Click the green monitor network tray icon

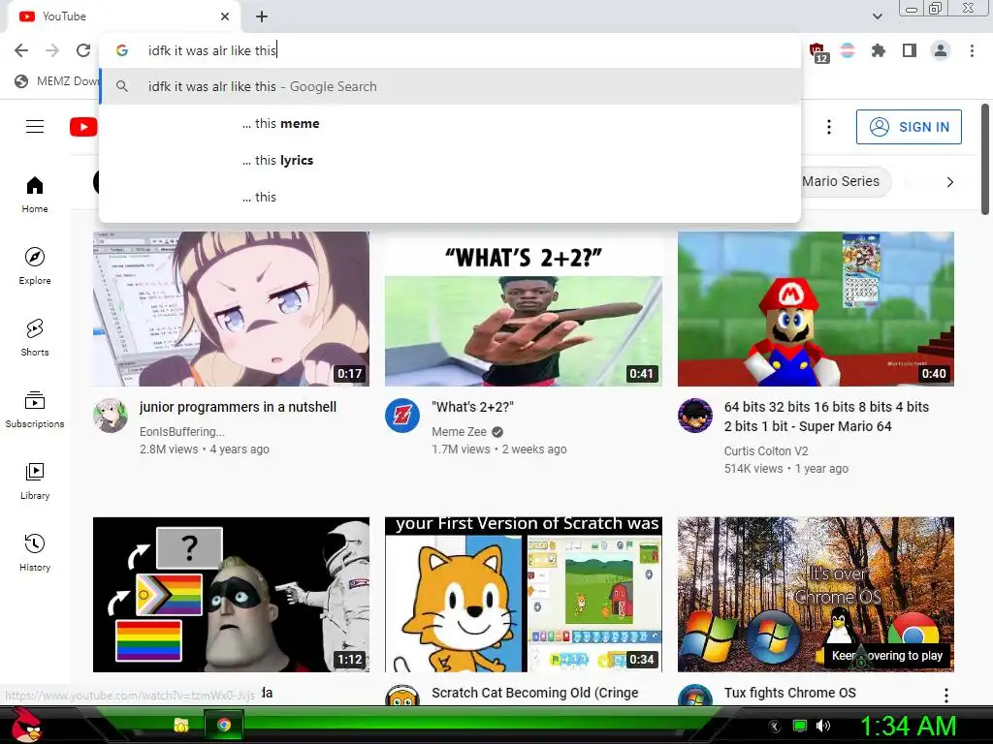coord(800,726)
